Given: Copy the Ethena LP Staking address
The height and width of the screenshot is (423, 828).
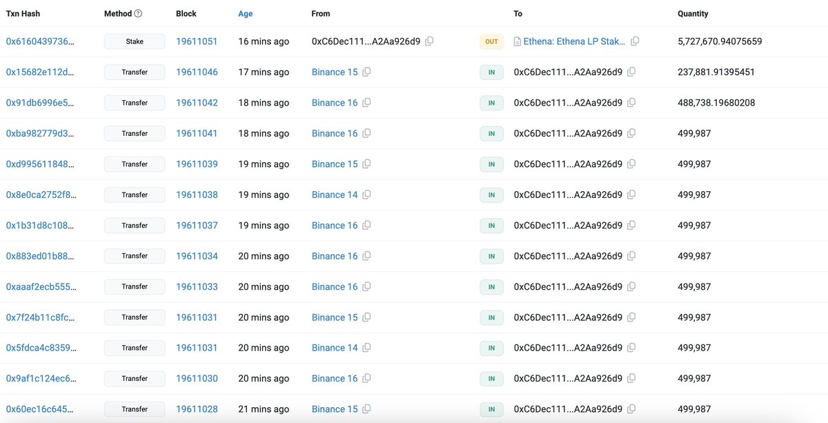Looking at the screenshot, I should tap(634, 41).
